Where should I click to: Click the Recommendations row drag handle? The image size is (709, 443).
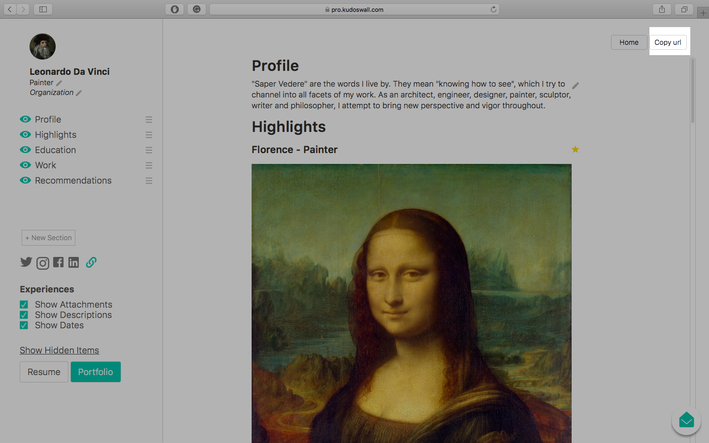pyautogui.click(x=149, y=181)
